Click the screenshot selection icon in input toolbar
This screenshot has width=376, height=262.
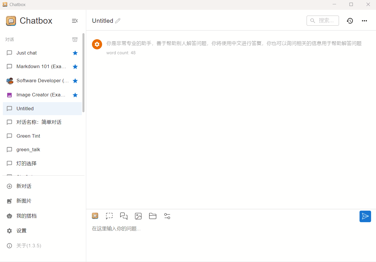pos(109,216)
